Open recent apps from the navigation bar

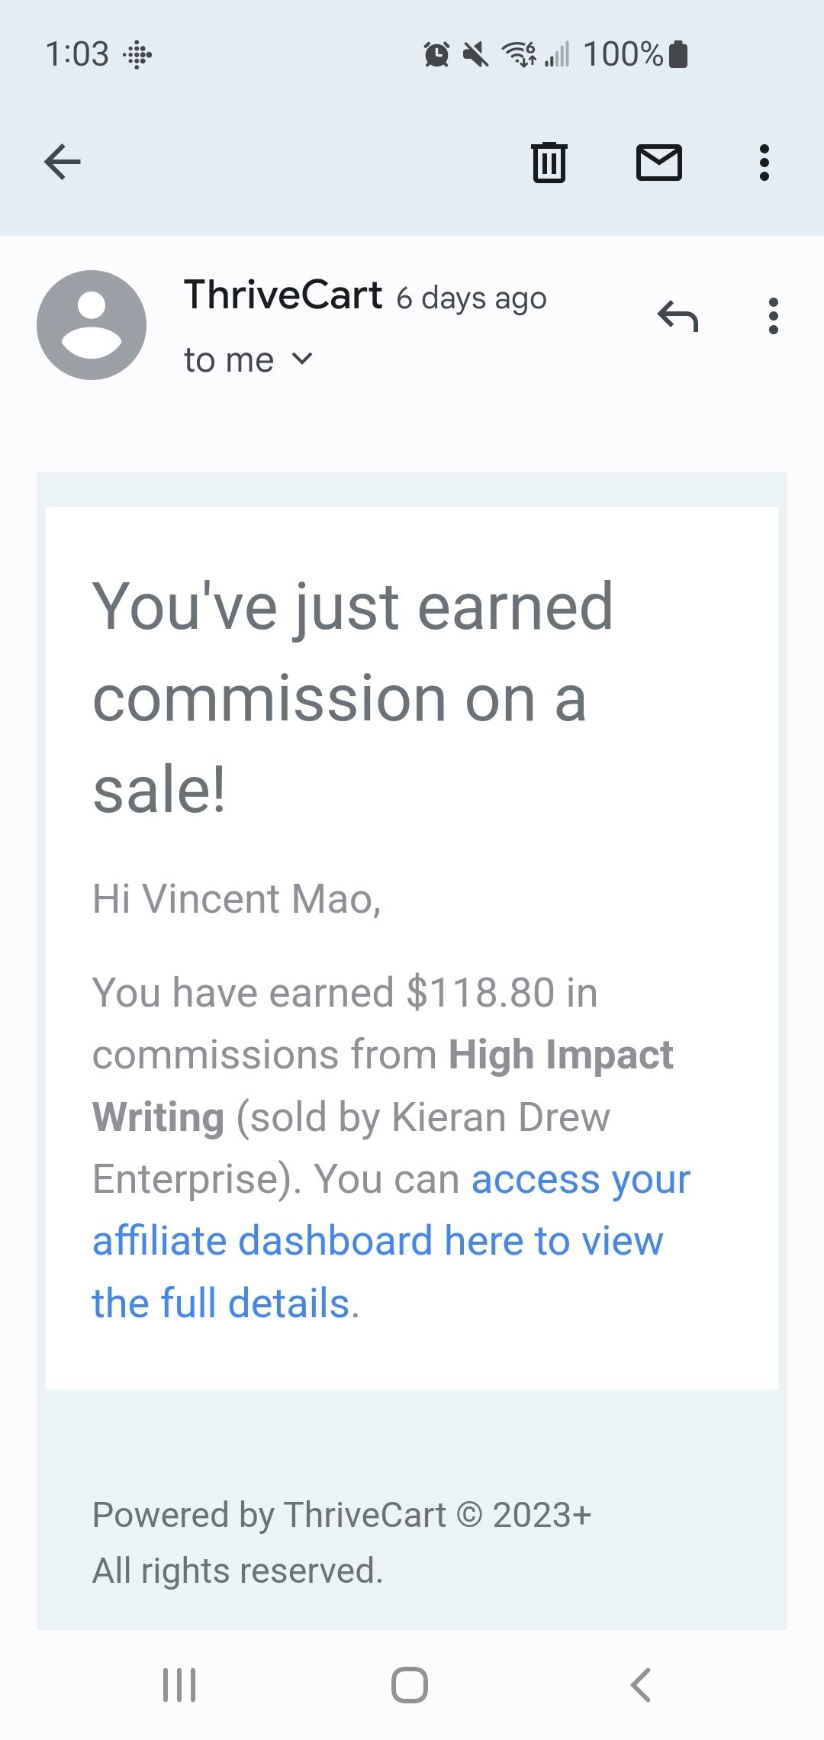tap(179, 1684)
